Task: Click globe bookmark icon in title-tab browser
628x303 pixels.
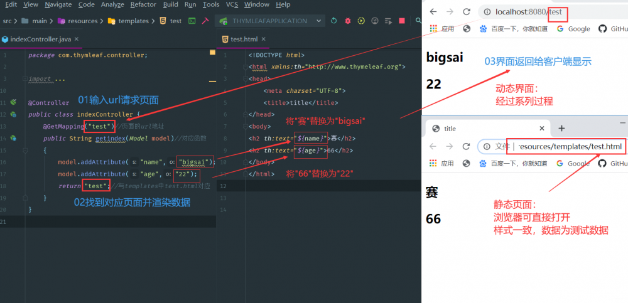Action: [x=466, y=163]
